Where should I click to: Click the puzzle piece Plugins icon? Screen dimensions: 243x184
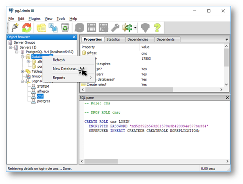pos(128,28)
